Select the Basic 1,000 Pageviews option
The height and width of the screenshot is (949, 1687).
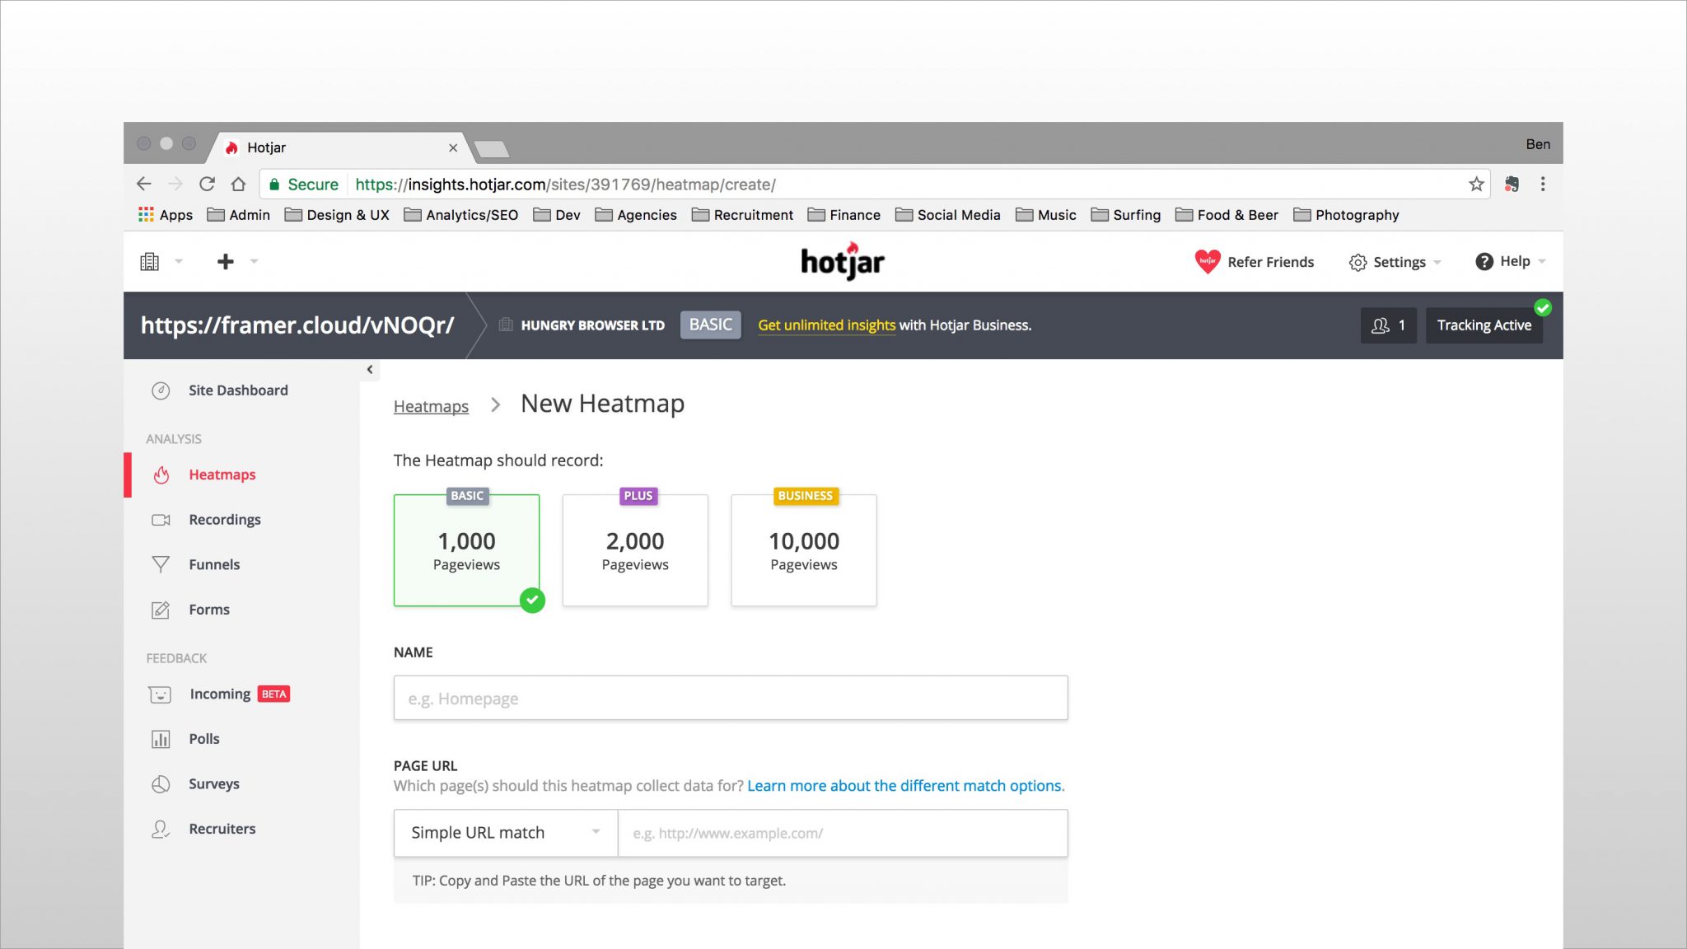pyautogui.click(x=466, y=550)
